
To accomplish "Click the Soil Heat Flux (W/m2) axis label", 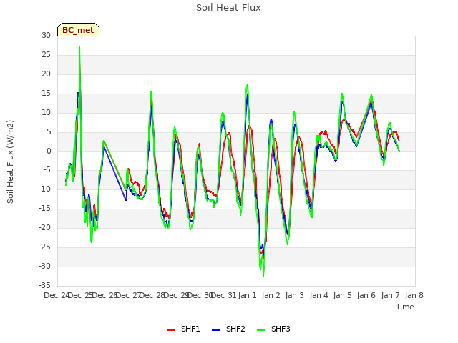I will [x=10, y=161].
